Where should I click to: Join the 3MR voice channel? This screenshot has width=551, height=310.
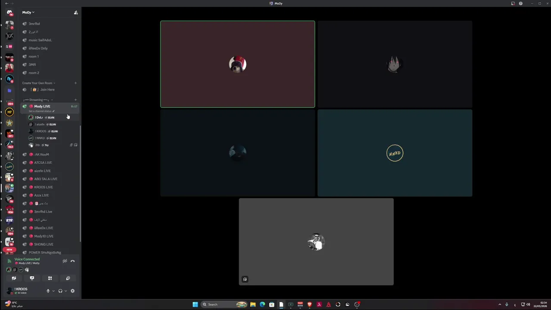[50, 65]
